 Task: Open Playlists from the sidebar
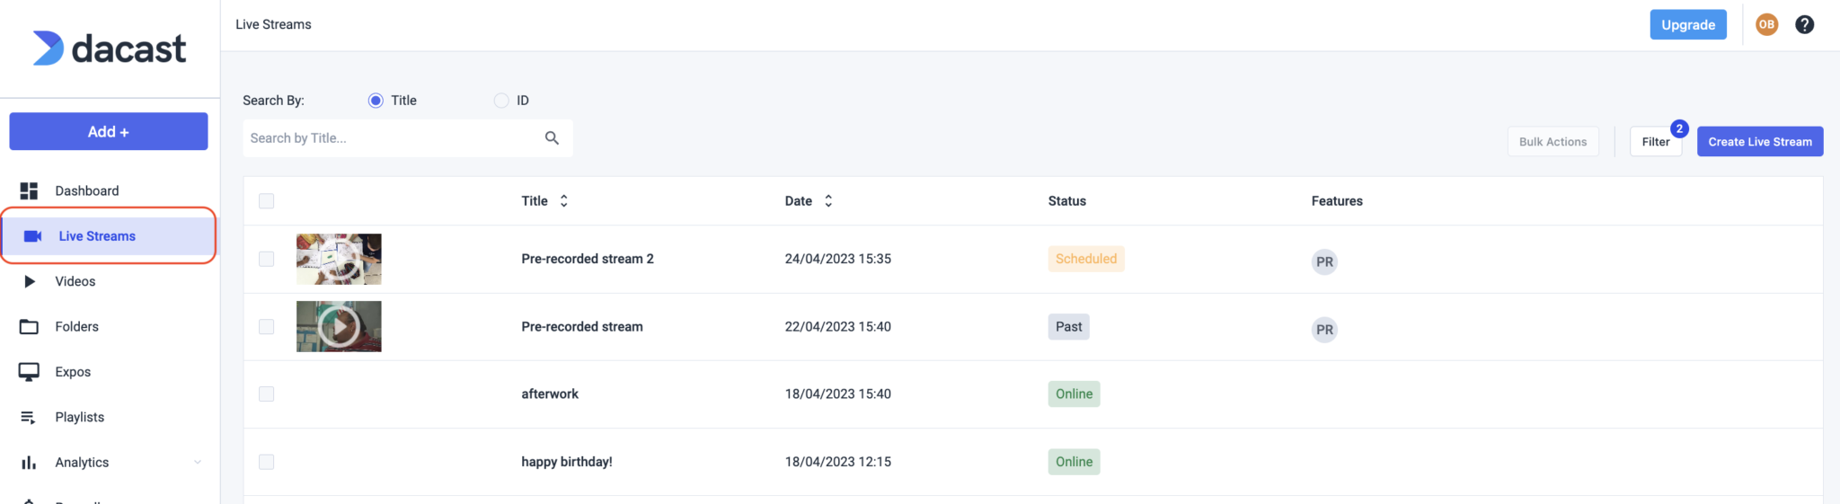tap(79, 417)
